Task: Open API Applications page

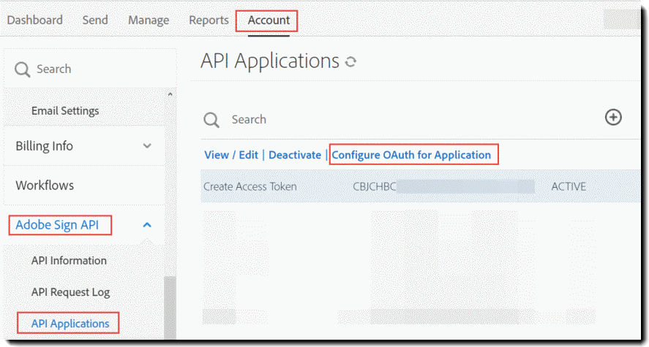Action: click(70, 324)
